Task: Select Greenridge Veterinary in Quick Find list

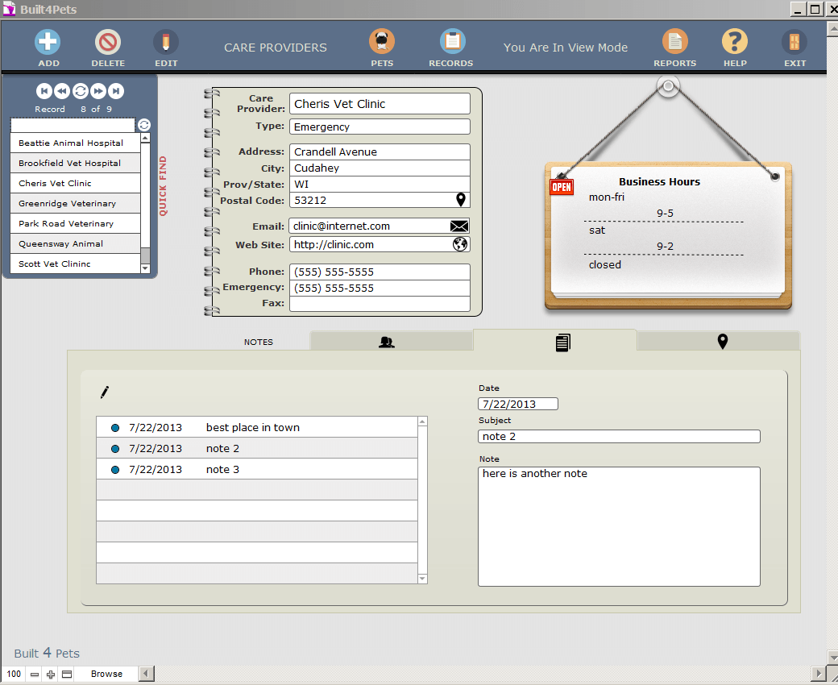Action: [68, 204]
